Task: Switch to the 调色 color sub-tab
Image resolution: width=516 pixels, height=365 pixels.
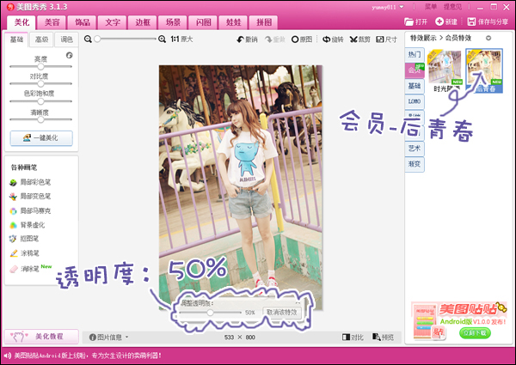Action: pos(66,40)
